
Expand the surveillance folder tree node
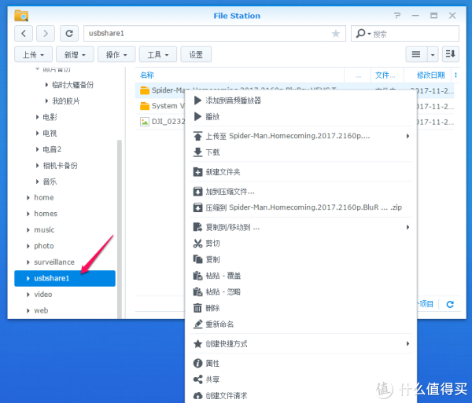pos(28,262)
